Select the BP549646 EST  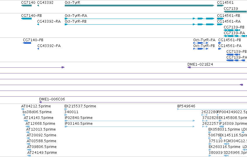tap(212, 109)
